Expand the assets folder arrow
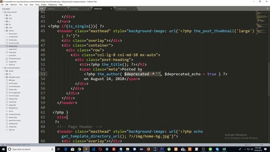The image size is (270, 152). (5, 71)
